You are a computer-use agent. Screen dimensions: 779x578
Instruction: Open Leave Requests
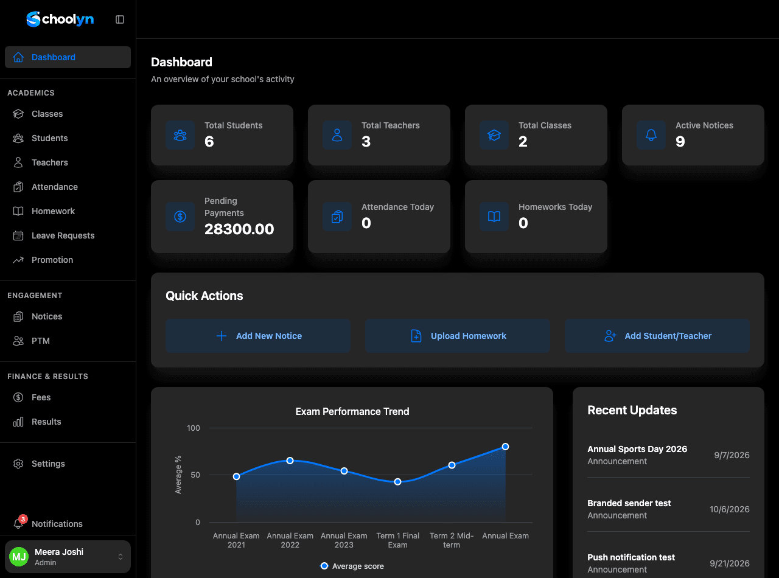[68, 235]
